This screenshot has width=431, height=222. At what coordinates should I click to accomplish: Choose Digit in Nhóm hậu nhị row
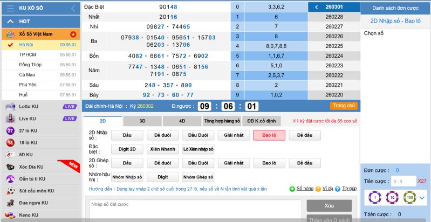tap(163, 177)
